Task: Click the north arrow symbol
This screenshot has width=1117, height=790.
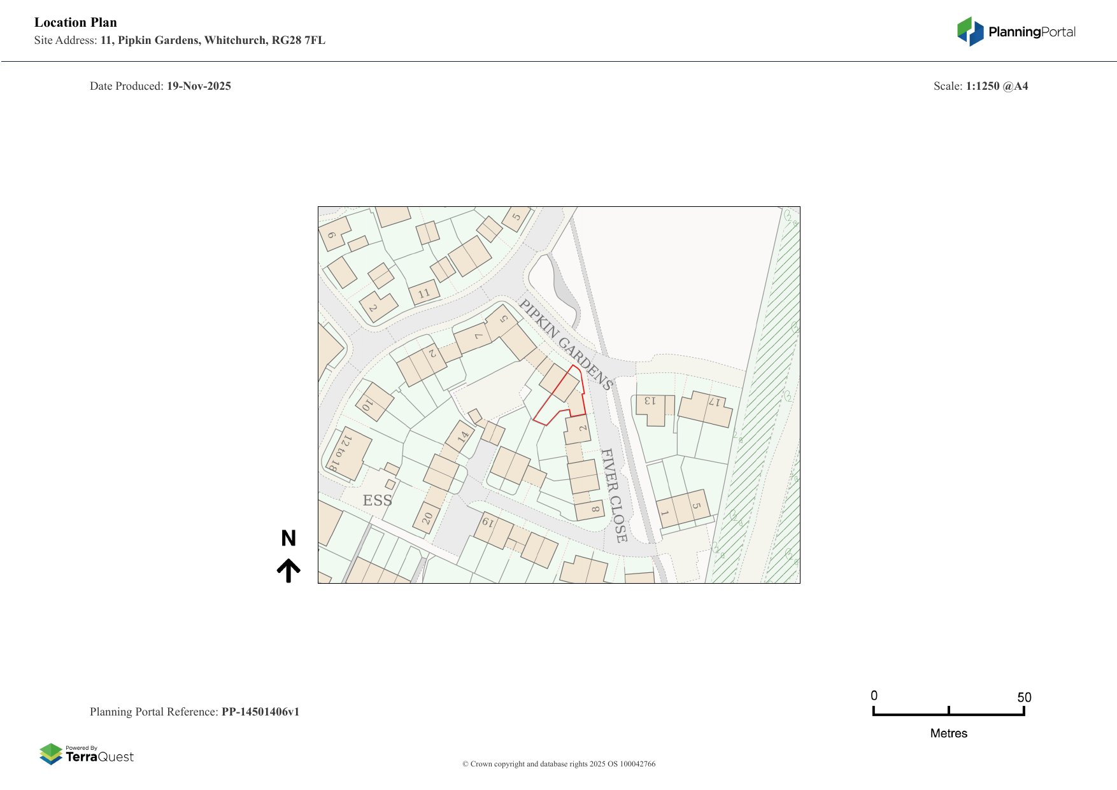Action: tap(288, 570)
